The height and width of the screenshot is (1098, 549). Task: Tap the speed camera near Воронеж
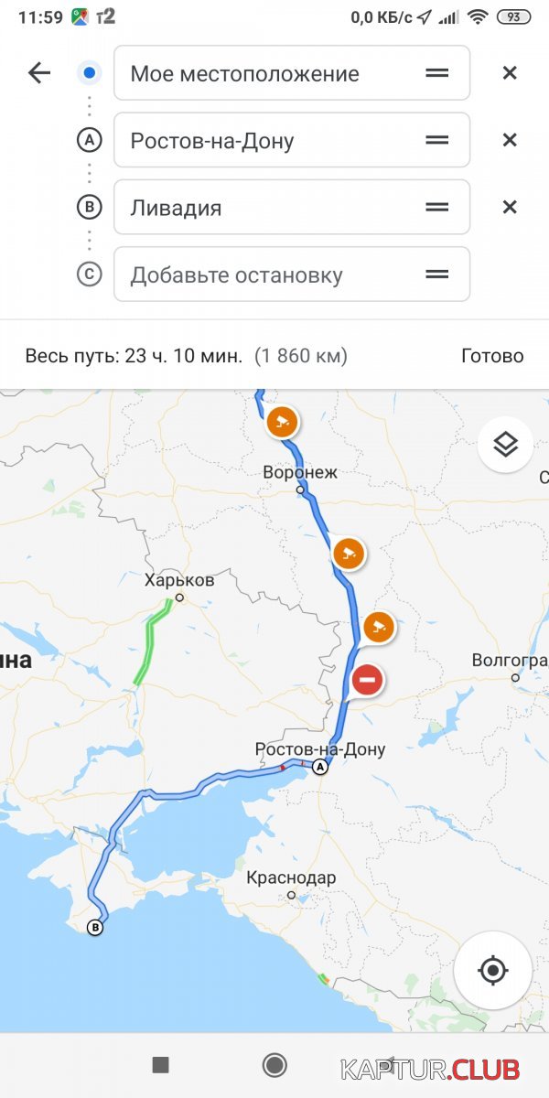click(x=283, y=422)
